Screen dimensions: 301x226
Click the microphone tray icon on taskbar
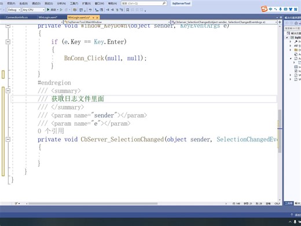pos(295,222)
